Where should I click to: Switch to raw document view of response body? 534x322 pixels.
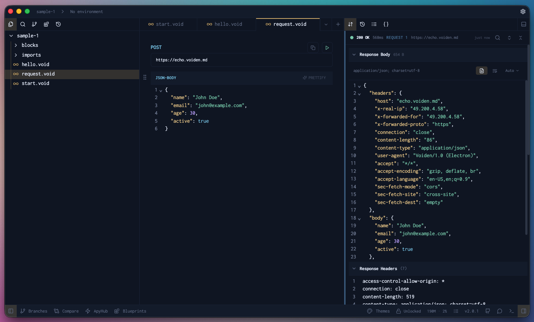coord(482,71)
